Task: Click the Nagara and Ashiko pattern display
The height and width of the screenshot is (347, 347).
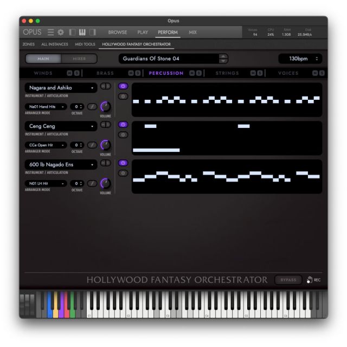Action: point(227,100)
